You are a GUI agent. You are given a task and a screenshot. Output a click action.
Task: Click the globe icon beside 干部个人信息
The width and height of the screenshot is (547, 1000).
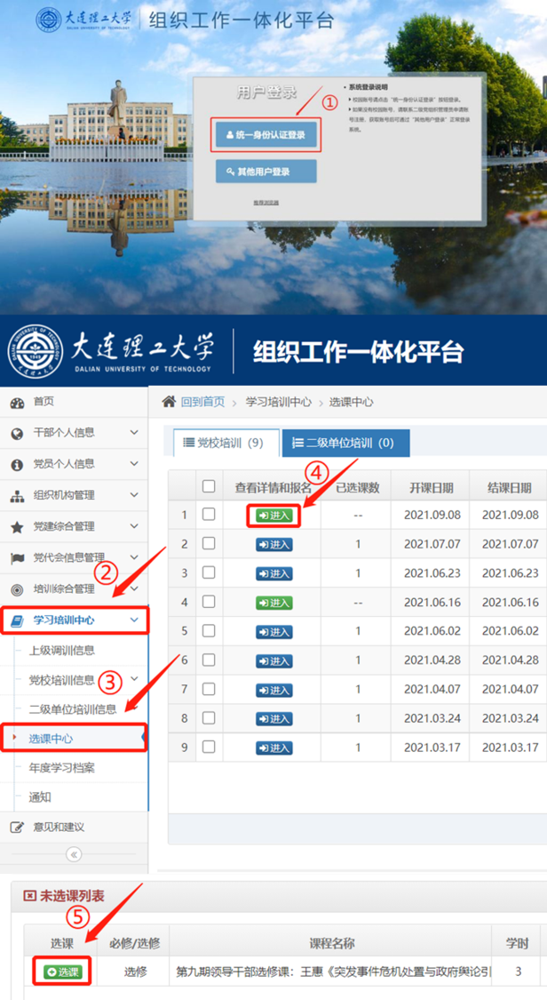pos(17,434)
